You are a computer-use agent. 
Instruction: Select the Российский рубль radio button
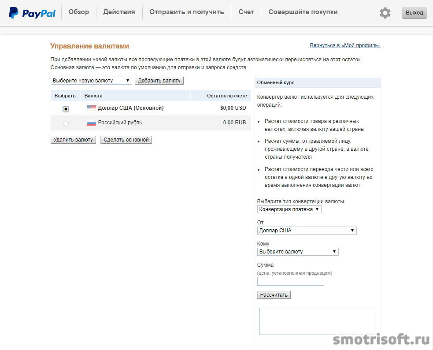66,123
